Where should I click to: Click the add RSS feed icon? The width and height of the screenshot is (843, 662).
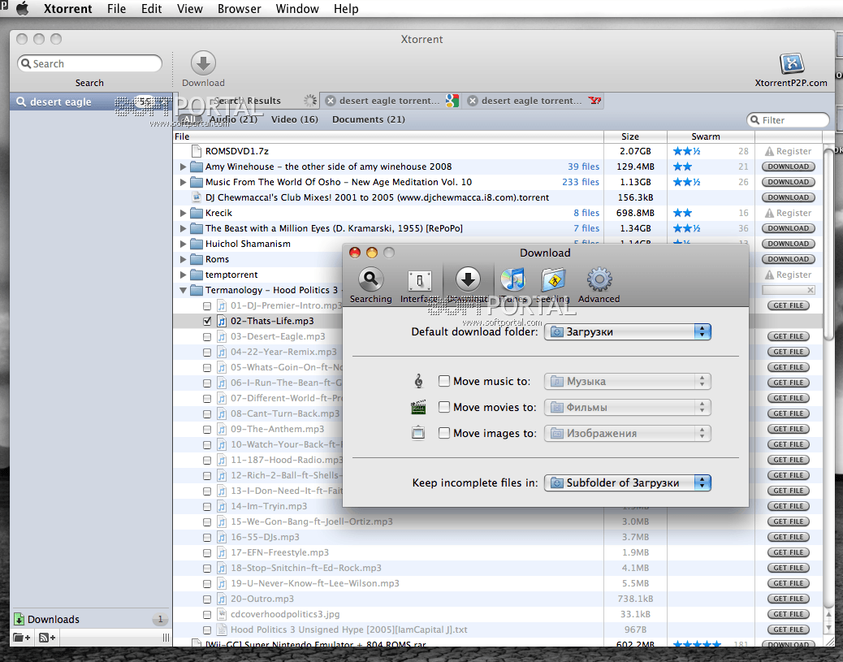[47, 638]
